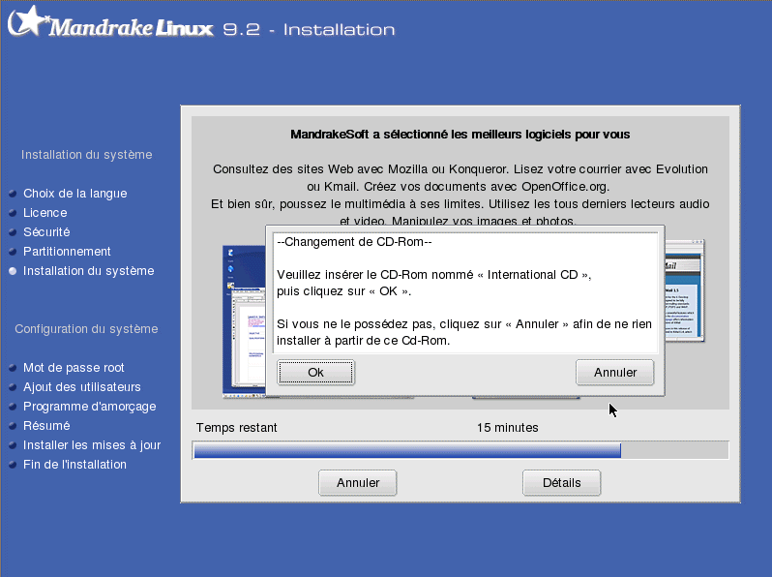Image resolution: width=772 pixels, height=577 pixels.
Task: Select the 'Mot de passe root' step
Action: (74, 368)
